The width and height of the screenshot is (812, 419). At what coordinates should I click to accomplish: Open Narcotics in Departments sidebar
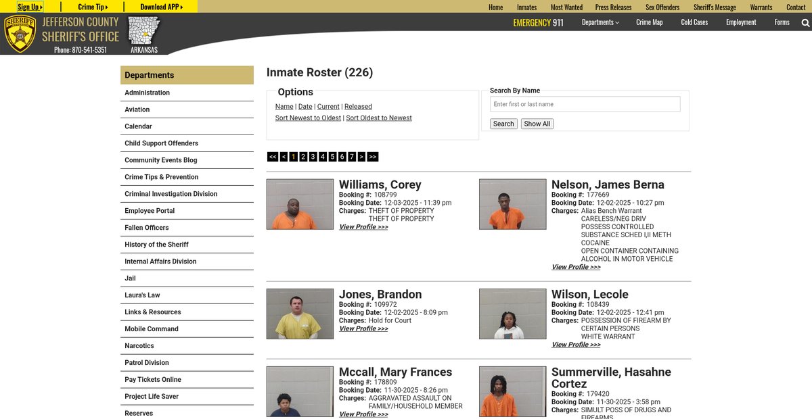[187, 346]
